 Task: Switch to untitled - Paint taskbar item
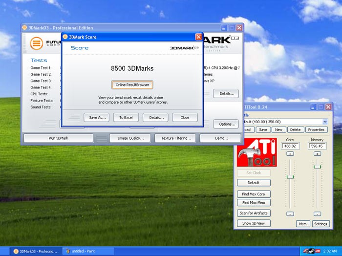pyautogui.click(x=88, y=251)
